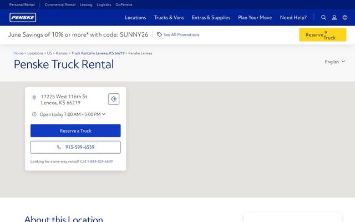This screenshot has height=222, width=355.
Task: Click Truck Rental in Lenexa, KS 66219 breadcrumb
Action: click(x=98, y=53)
